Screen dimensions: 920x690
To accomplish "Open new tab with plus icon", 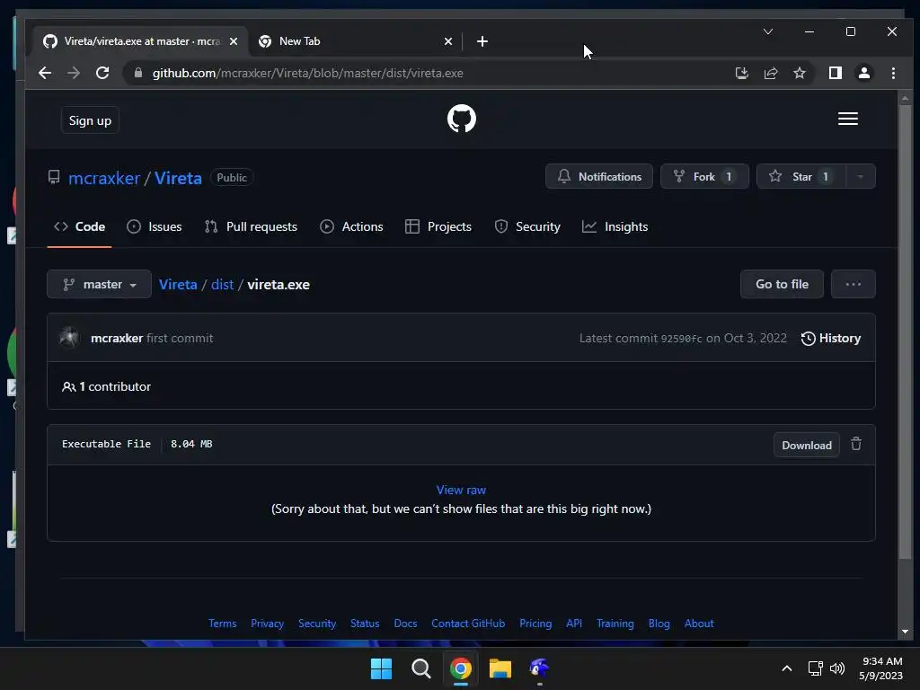I will 482,41.
